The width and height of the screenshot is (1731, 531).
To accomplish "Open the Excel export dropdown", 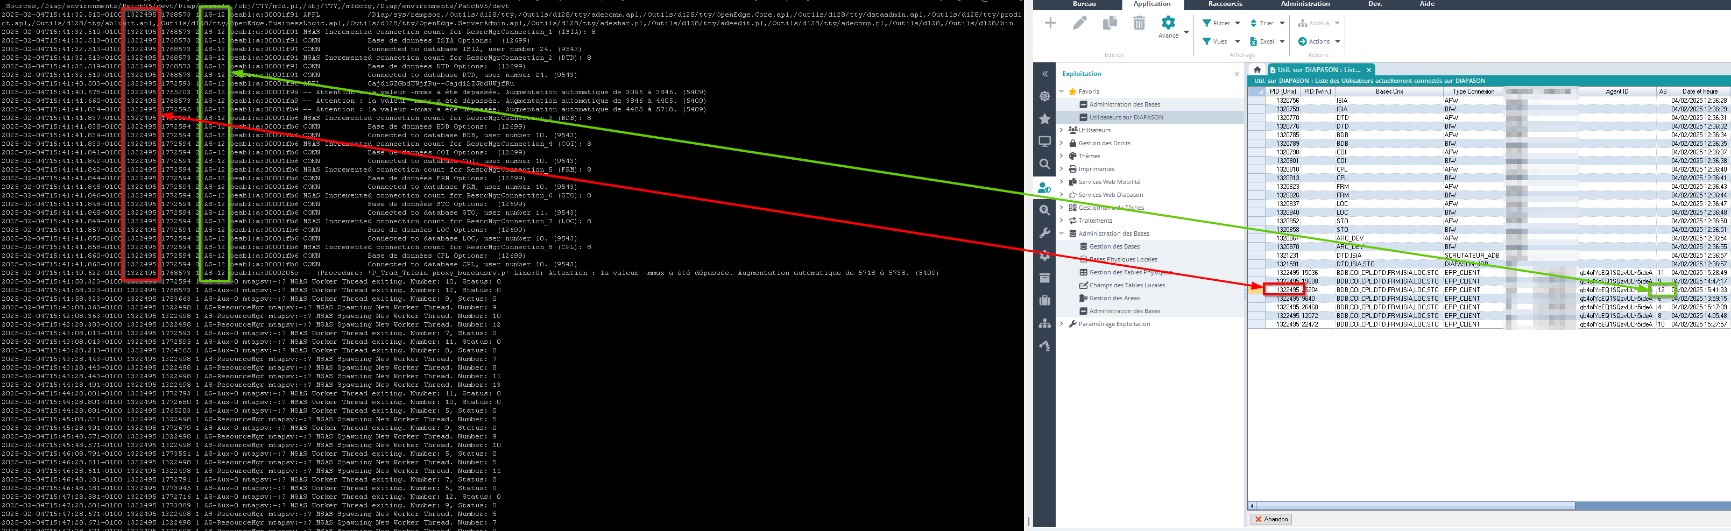I will tap(1267, 41).
